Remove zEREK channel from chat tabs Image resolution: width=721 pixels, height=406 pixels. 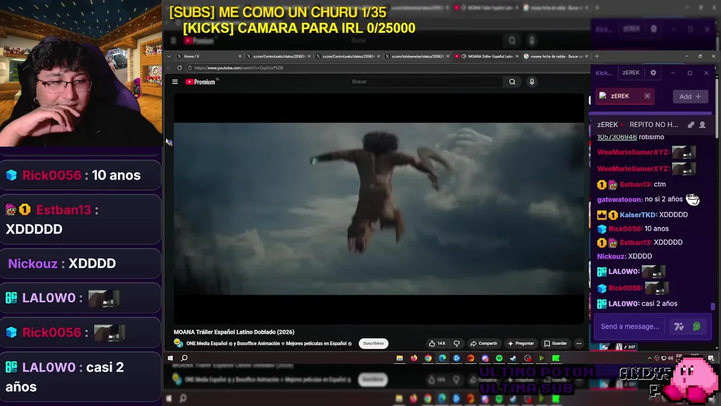point(647,96)
